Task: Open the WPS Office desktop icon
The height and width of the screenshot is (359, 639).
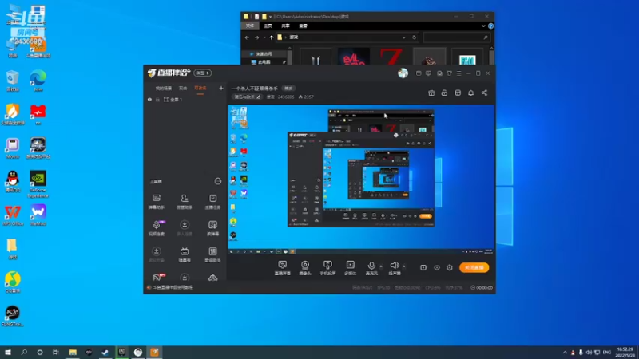Action: point(13,215)
